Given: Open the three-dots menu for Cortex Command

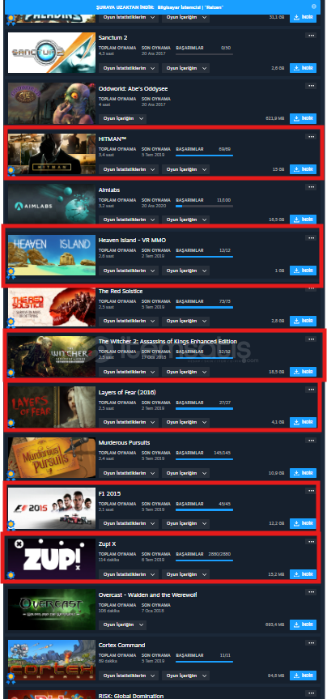Looking at the screenshot, I should (311, 642).
